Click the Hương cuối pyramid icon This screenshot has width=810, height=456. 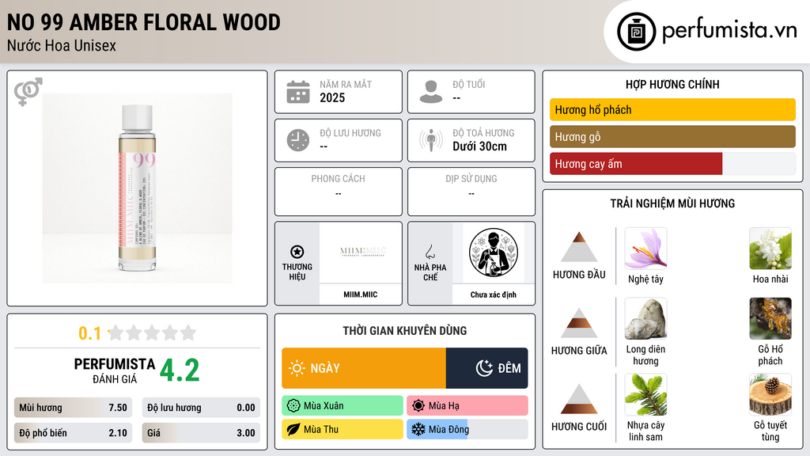579,399
